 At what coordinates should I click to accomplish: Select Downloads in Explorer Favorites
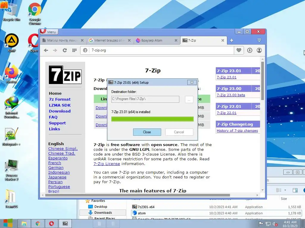[x=103, y=213]
